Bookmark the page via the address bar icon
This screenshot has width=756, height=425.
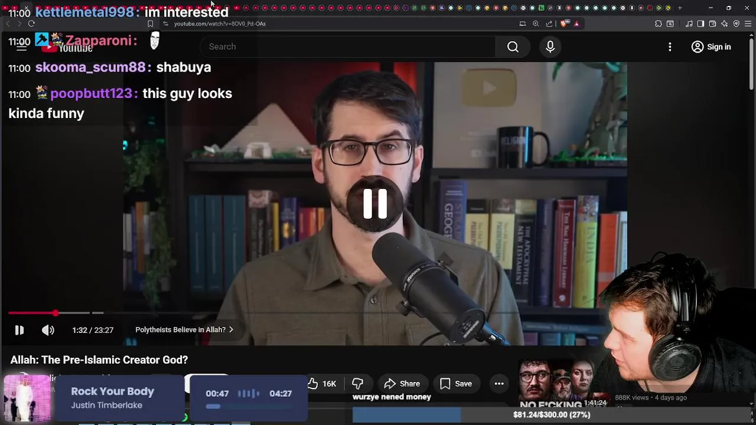tap(150, 24)
